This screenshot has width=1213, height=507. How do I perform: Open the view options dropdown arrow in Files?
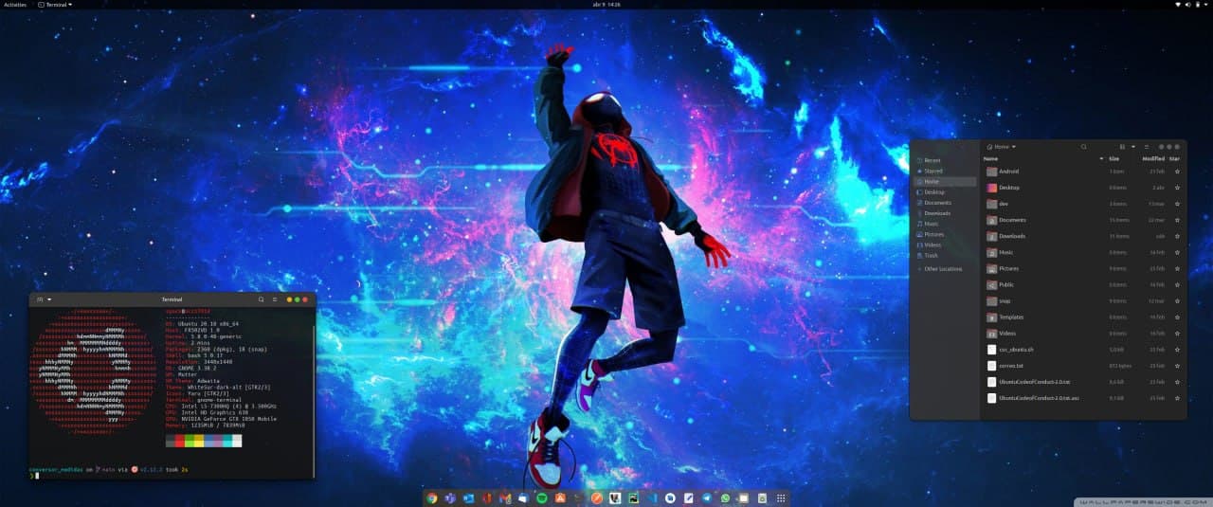pos(1132,147)
